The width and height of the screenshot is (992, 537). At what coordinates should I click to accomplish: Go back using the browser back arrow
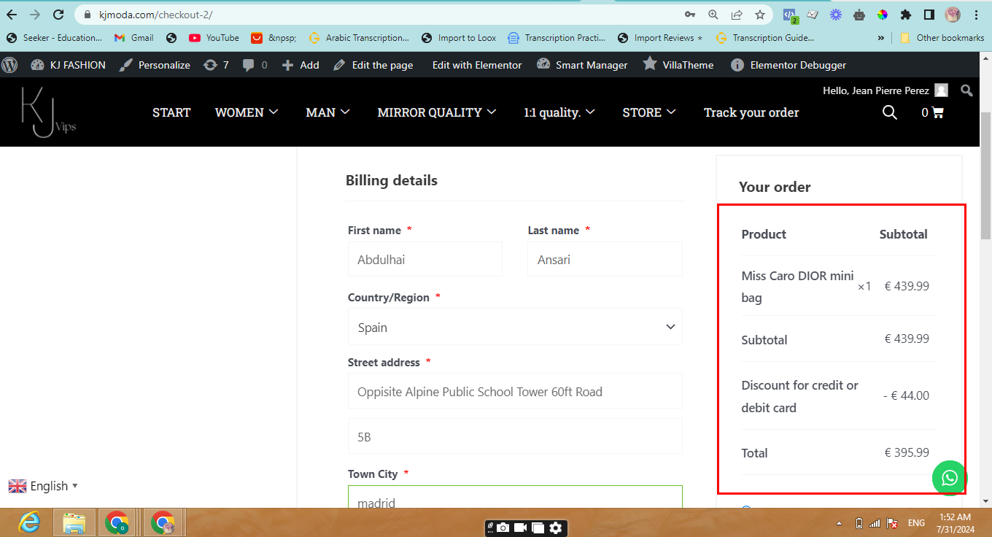coord(12,15)
